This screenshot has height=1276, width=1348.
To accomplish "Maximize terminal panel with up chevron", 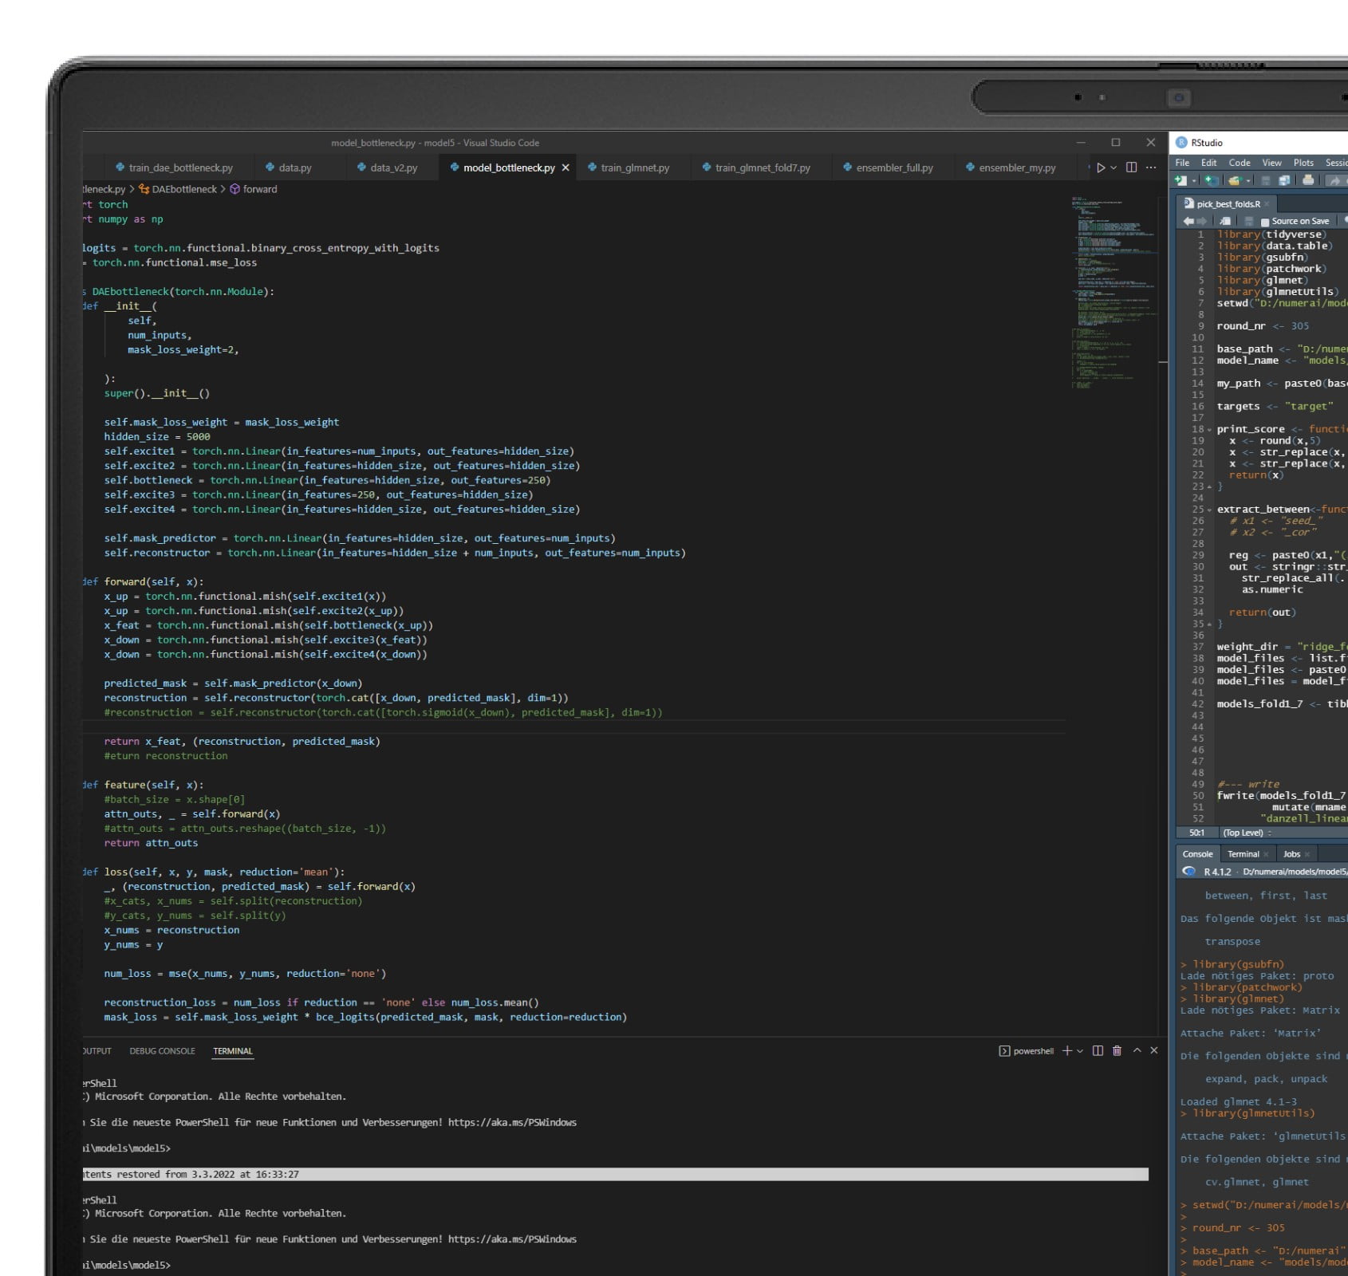I will coord(1137,1050).
